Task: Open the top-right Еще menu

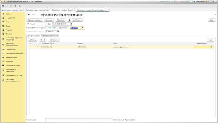Action: click(212, 20)
